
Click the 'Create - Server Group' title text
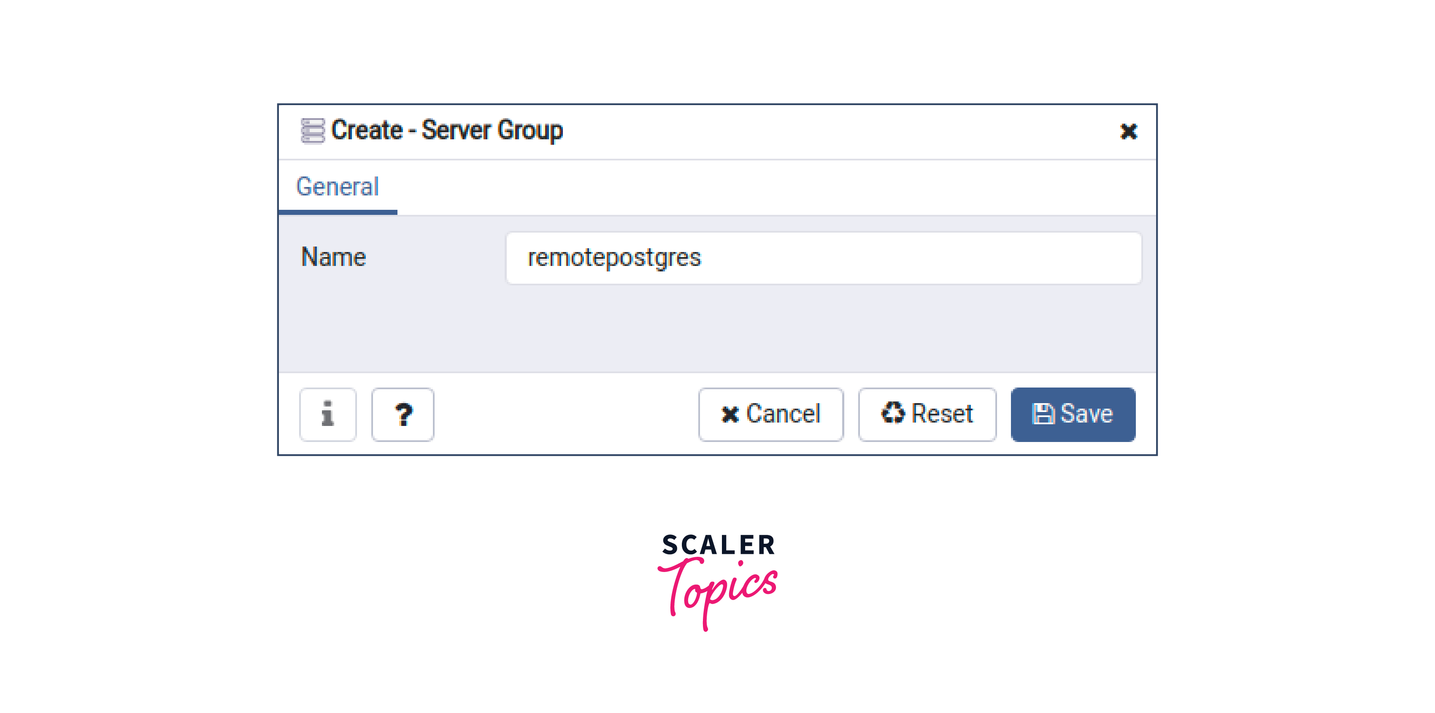447,130
